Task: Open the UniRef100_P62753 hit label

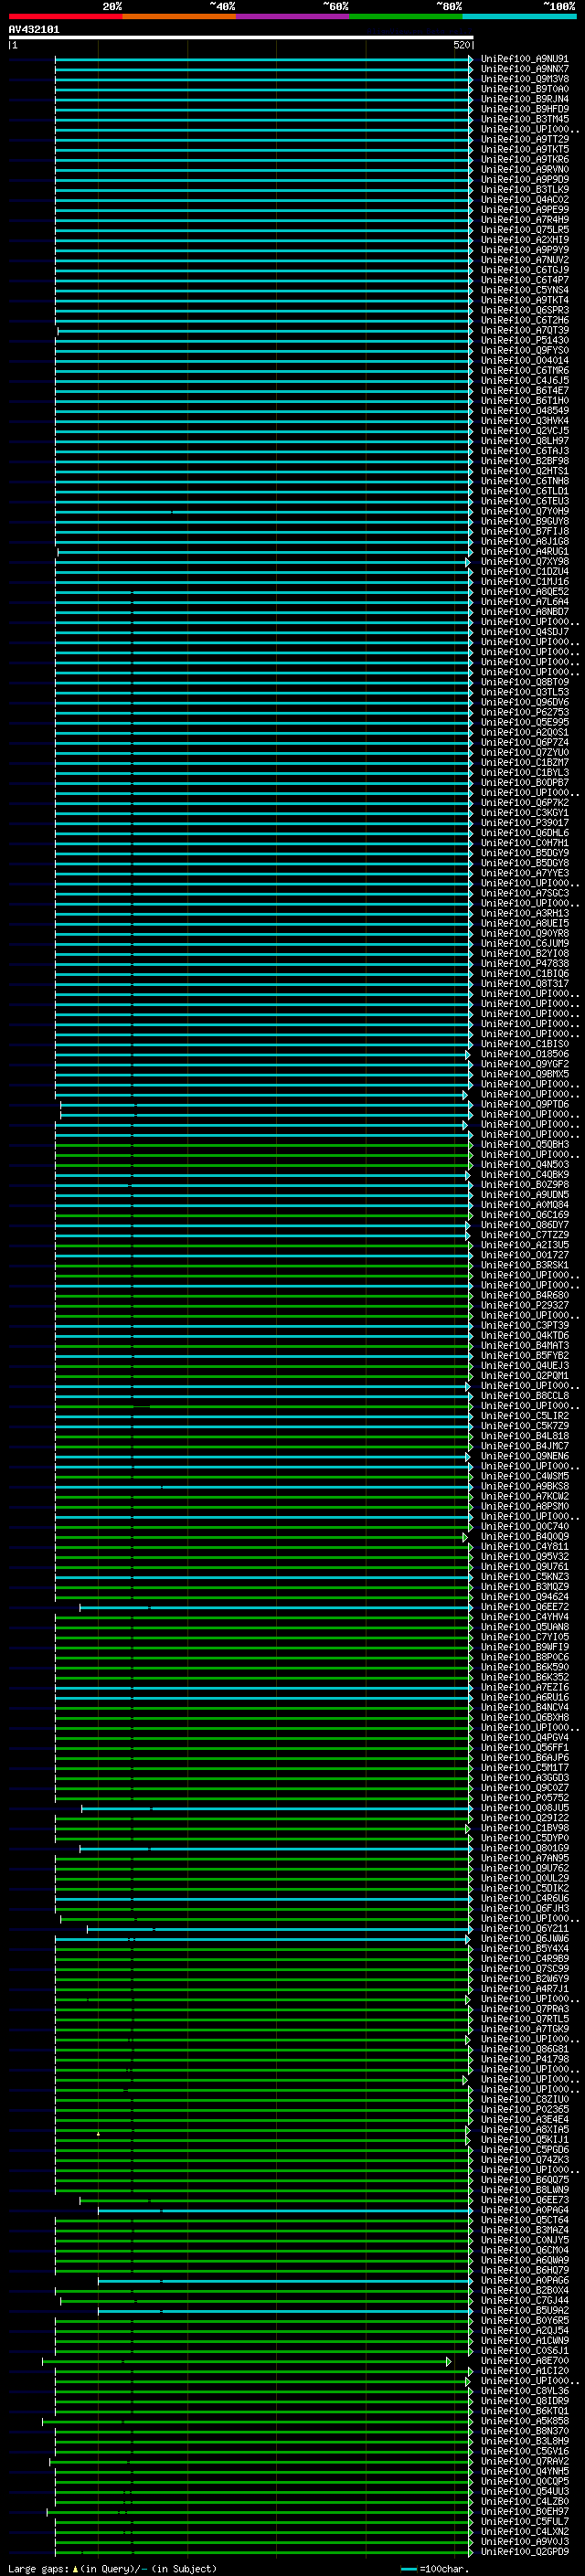Action: tap(525, 712)
